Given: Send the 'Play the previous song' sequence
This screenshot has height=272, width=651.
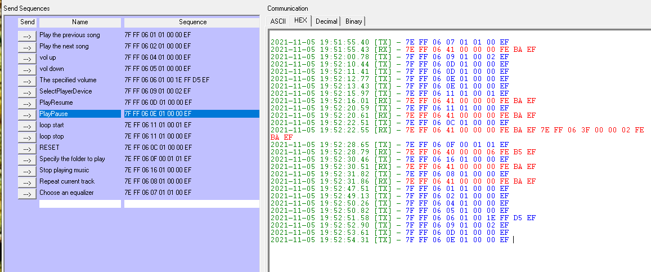Looking at the screenshot, I should pyautogui.click(x=27, y=35).
